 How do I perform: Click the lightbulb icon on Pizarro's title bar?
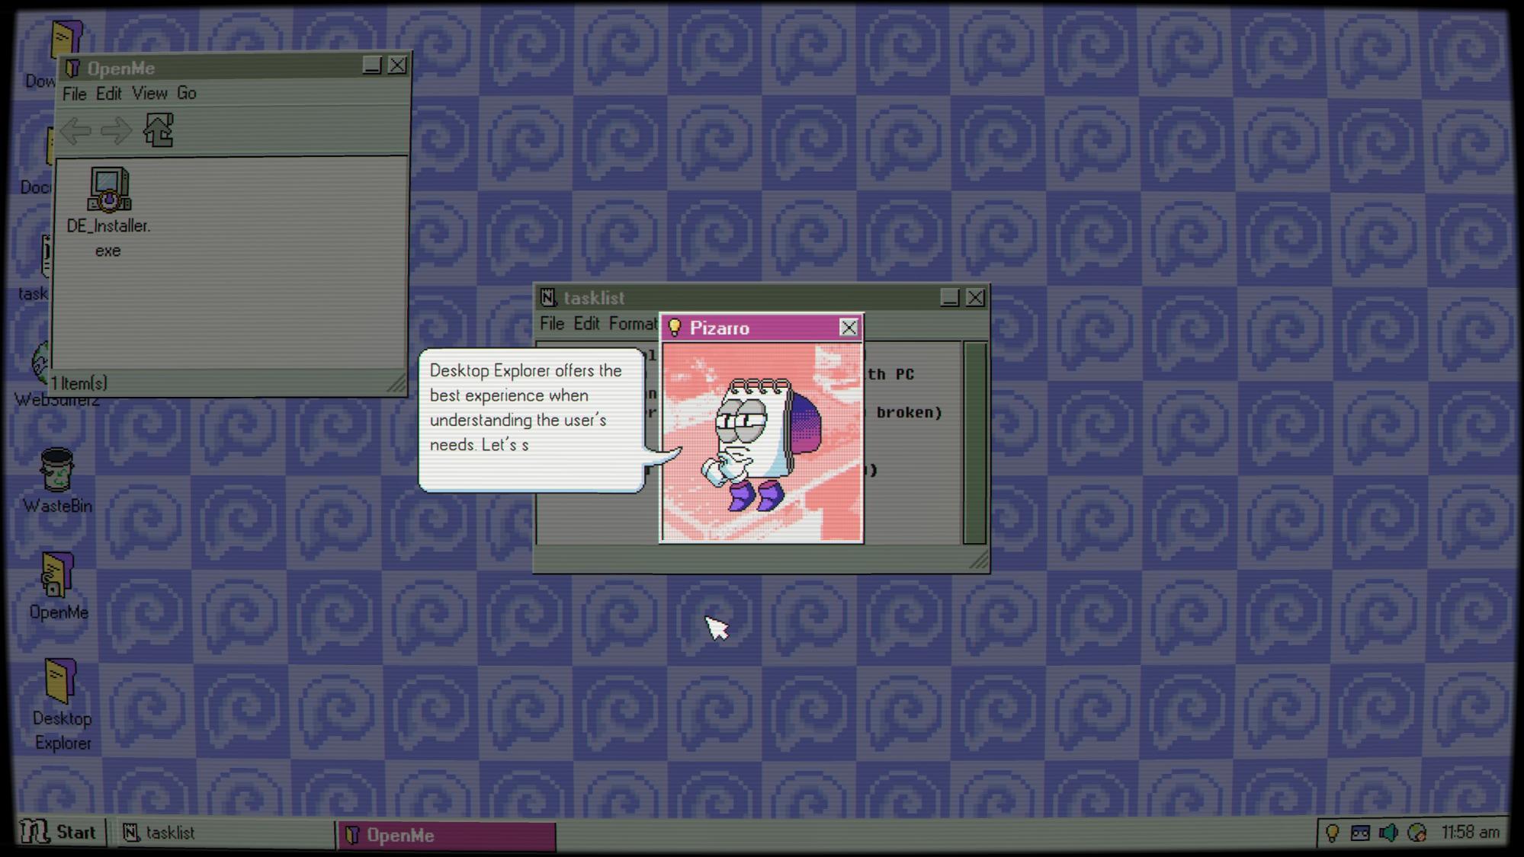[675, 328]
